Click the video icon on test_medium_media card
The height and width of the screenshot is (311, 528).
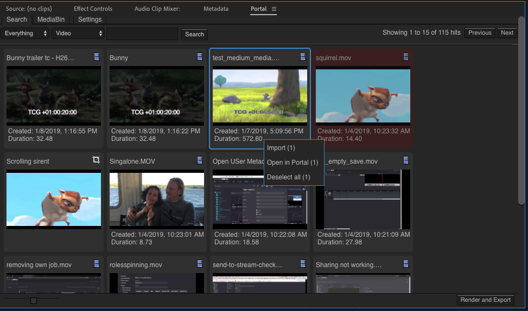(x=303, y=57)
